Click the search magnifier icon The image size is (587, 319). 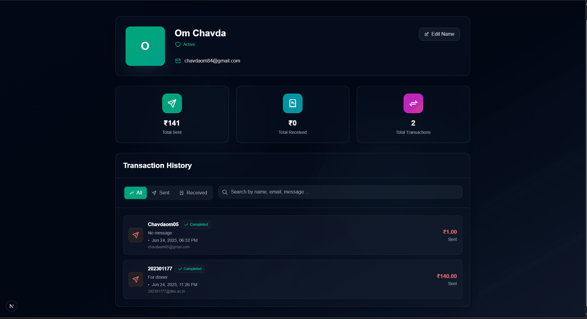(x=225, y=192)
